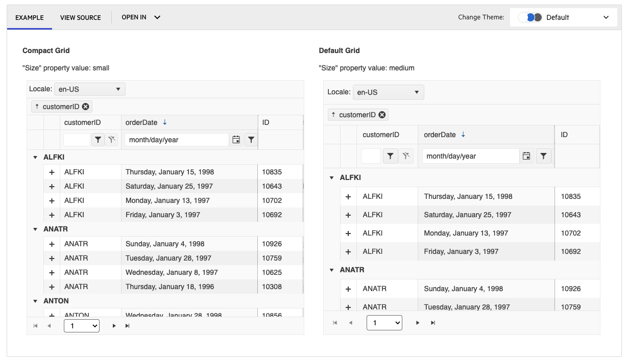Screen dimensions: 627x362
Task: Open customerID filter operator menu in Default Grid
Action: click(391, 156)
